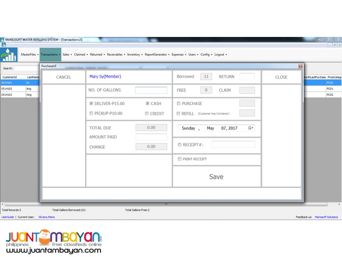Click the AMOUNT PAID input field

tap(151, 137)
